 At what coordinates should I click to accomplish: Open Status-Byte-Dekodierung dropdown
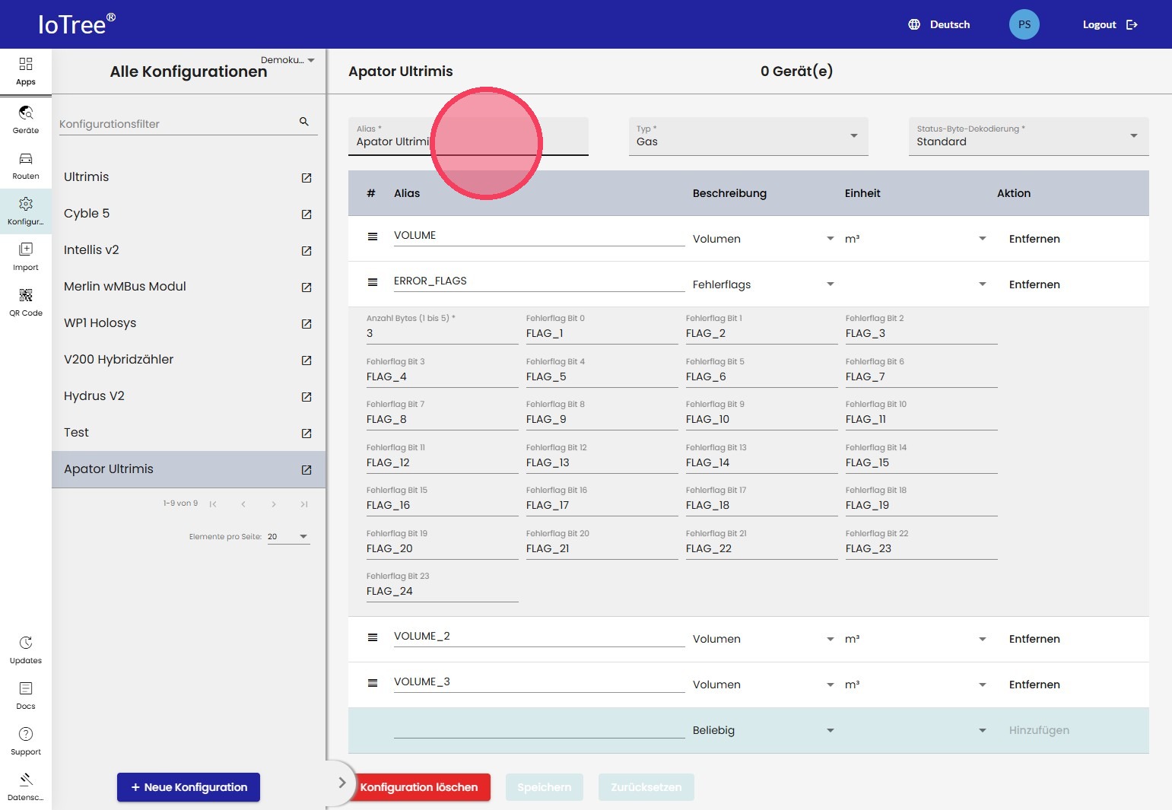click(x=1133, y=136)
